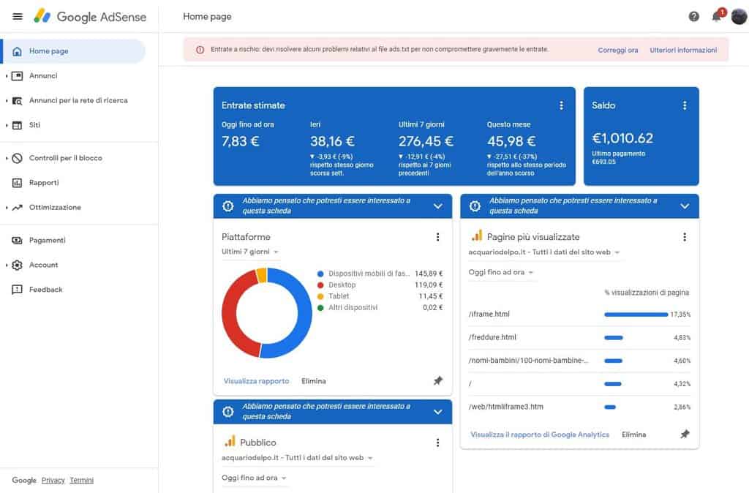Viewport: 749px width, 493px height.
Task: Click 'Elimina' in Pagine più visualizzate card
Action: point(634,434)
